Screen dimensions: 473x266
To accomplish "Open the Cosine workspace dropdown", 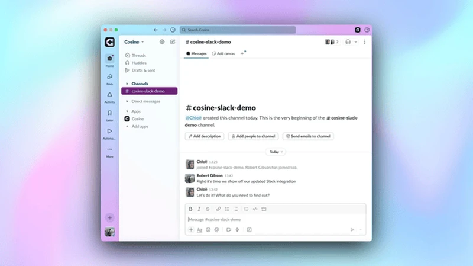I will tap(134, 42).
